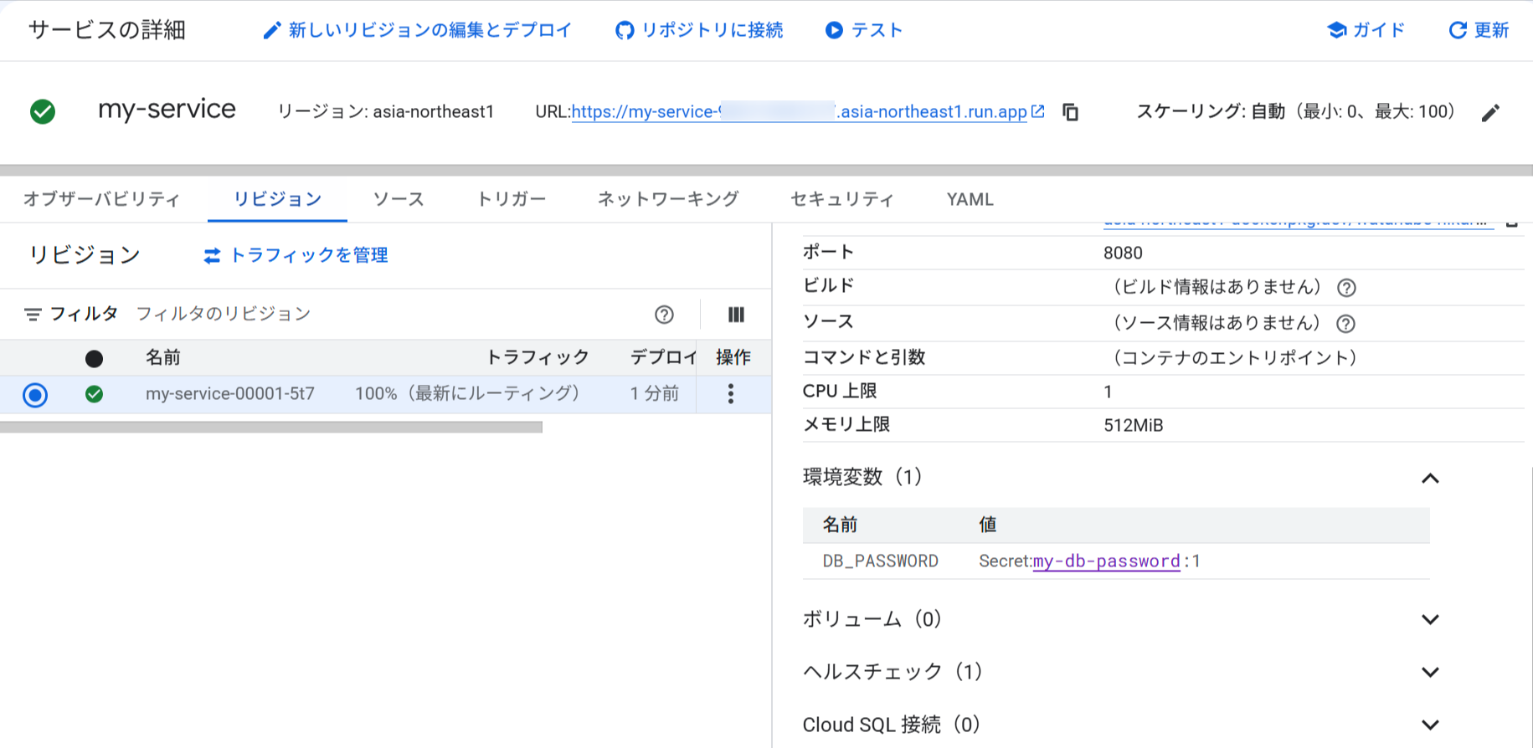
Task: Click help icon next to ビルド info
Action: (x=1346, y=288)
